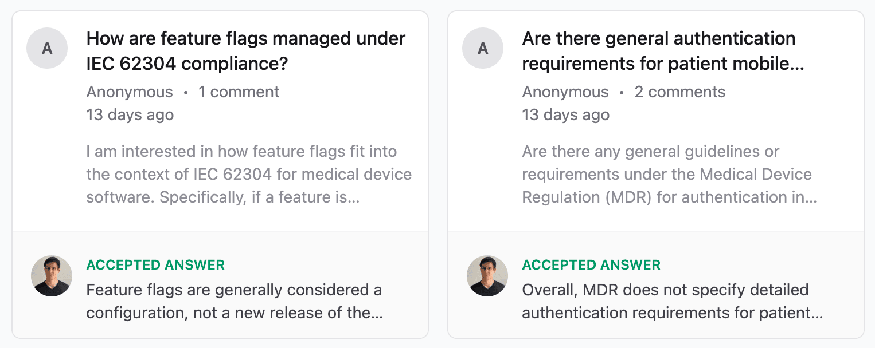Click the '1 comment' link
Image resolution: width=875 pixels, height=348 pixels.
(x=239, y=92)
